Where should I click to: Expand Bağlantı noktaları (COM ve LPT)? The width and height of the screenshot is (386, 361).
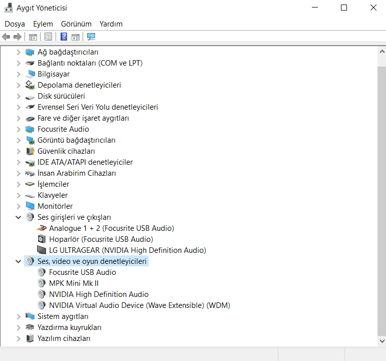[19, 63]
